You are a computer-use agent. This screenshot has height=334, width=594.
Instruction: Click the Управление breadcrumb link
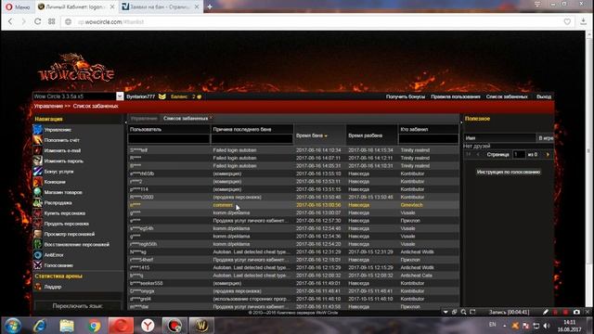[x=48, y=106]
